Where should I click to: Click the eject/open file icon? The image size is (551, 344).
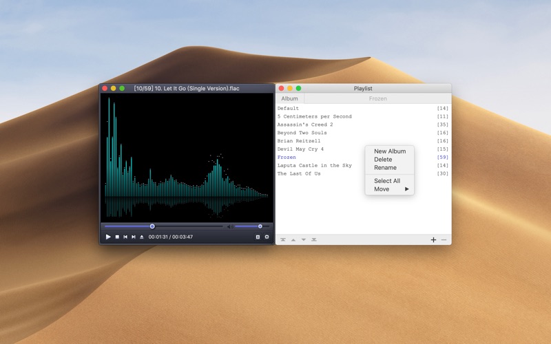[142, 237]
